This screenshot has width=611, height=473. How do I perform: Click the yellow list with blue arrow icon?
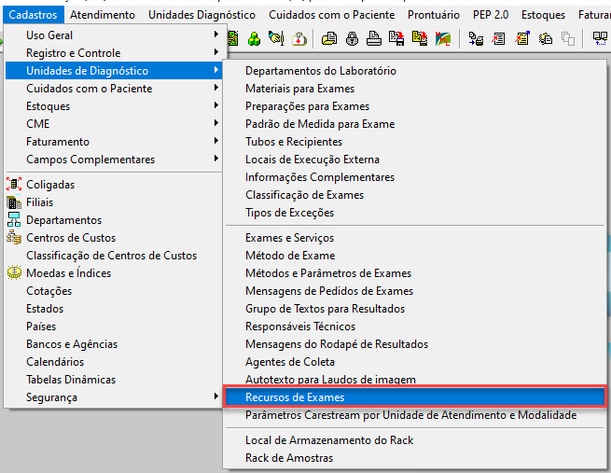click(522, 38)
